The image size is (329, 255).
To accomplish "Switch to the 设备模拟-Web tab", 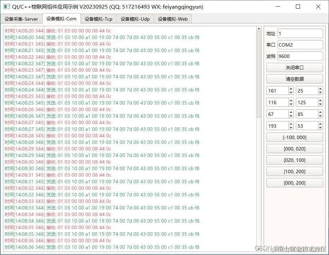I will coord(172,19).
